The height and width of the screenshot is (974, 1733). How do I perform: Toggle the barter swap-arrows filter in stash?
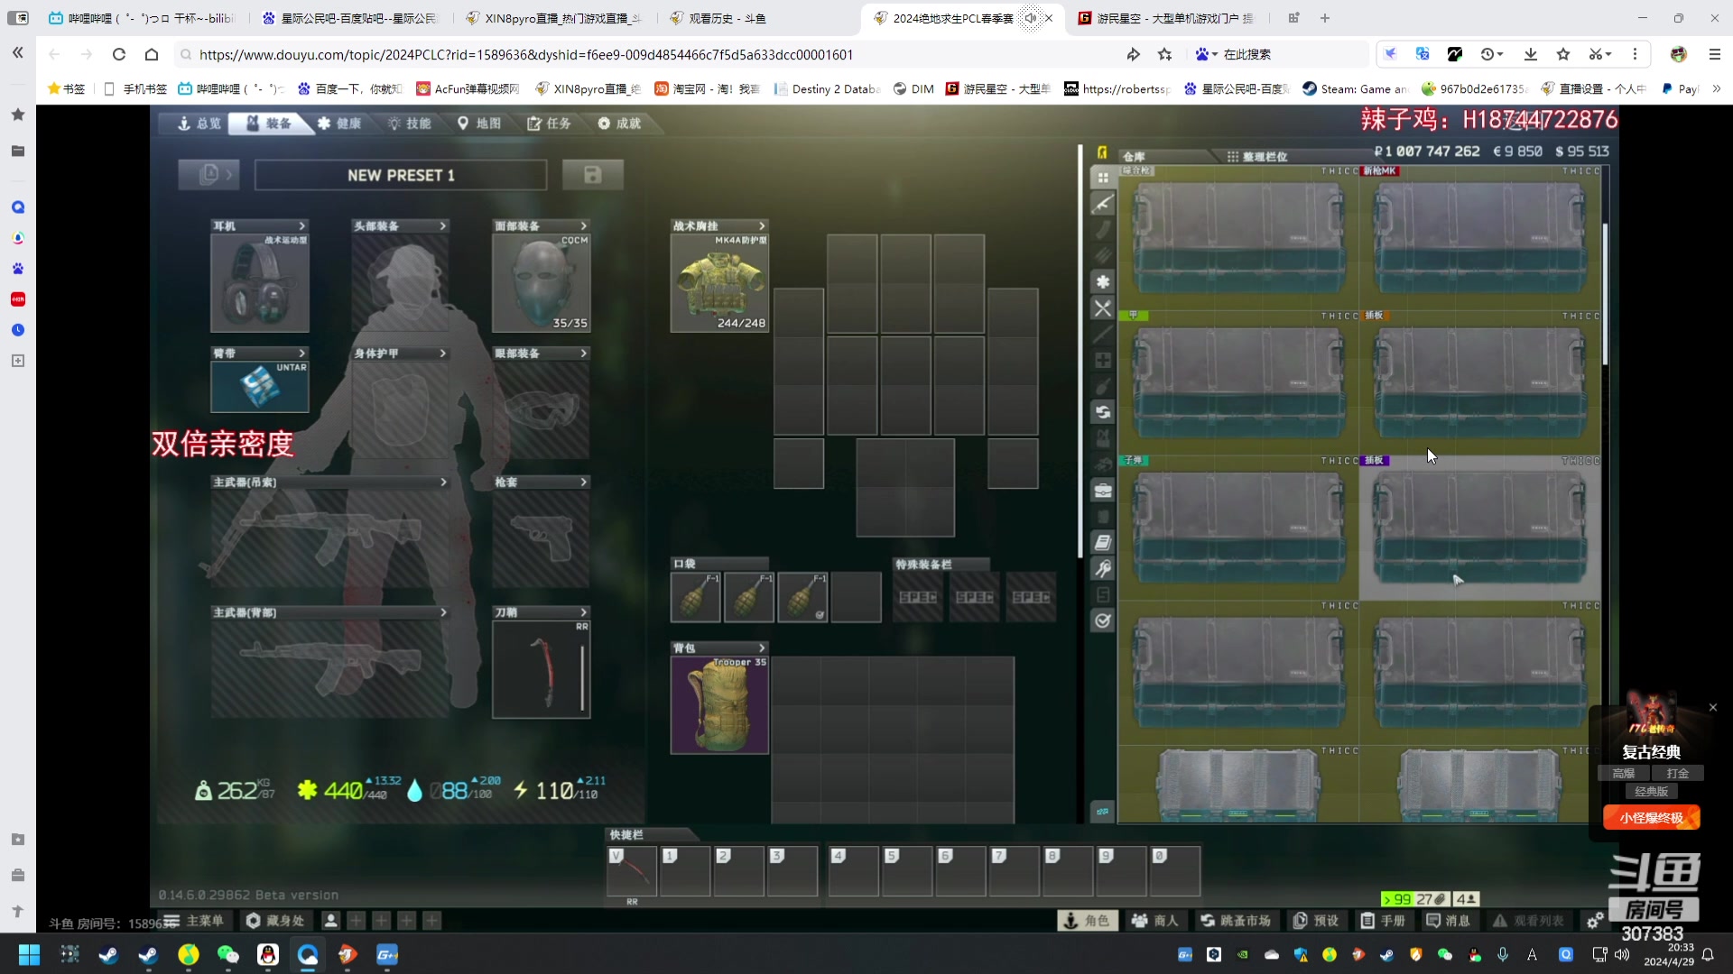[x=1102, y=412]
